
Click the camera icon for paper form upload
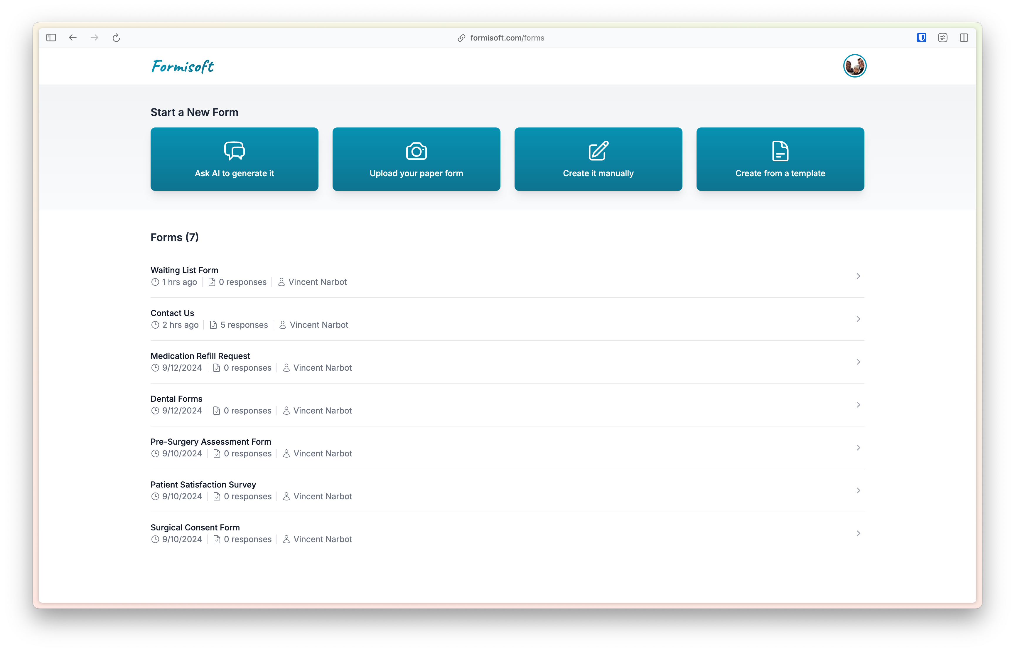pos(416,151)
